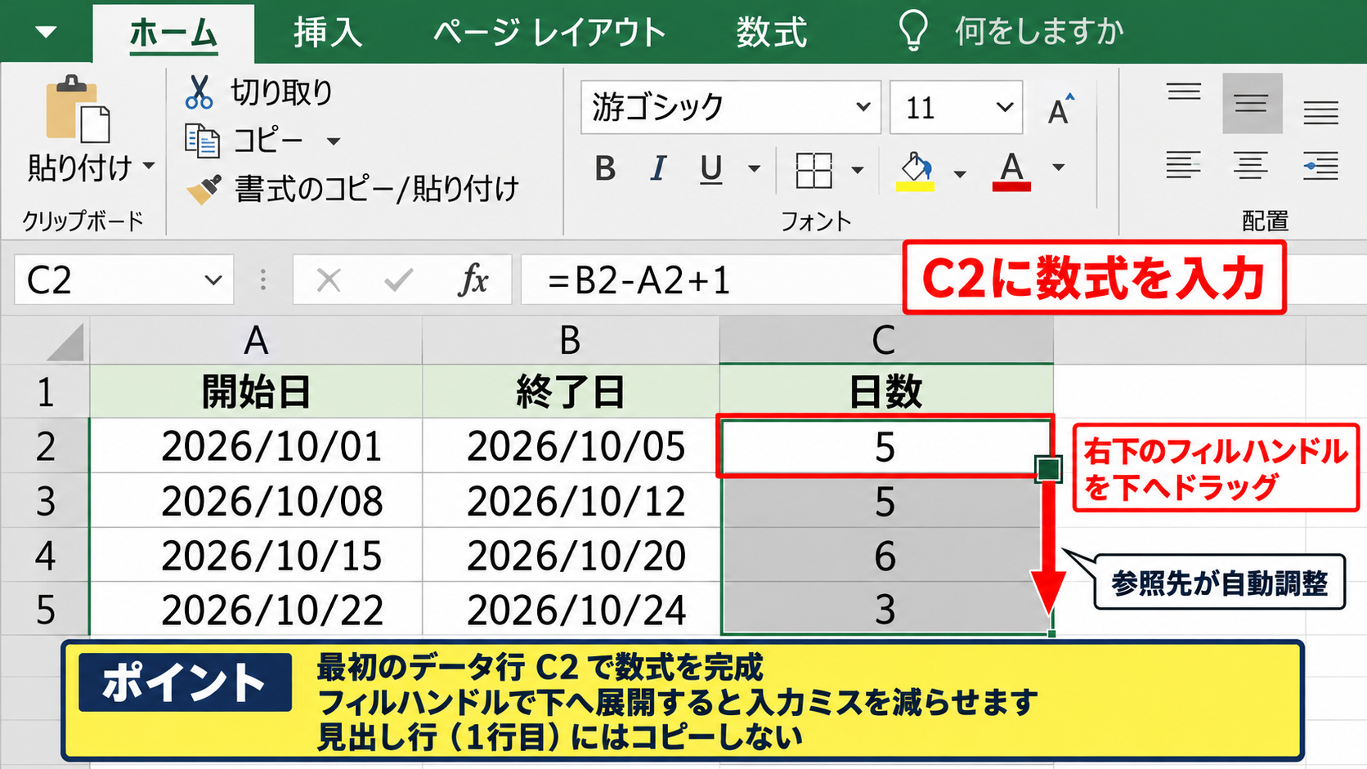This screenshot has width=1367, height=769.
Task: Click the borders grid icon
Action: pyautogui.click(x=813, y=170)
